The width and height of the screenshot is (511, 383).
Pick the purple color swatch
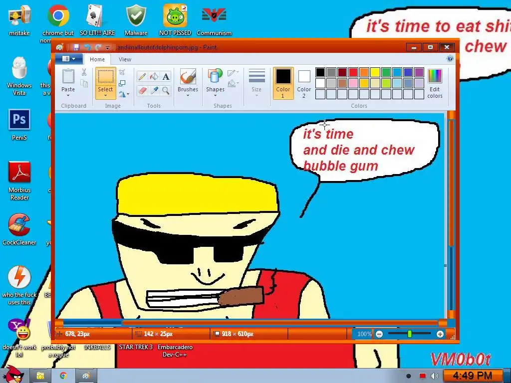pyautogui.click(x=419, y=72)
